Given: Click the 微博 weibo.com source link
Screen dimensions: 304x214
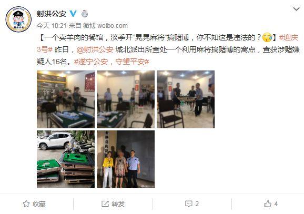Looking at the screenshot, I should click(x=106, y=25).
